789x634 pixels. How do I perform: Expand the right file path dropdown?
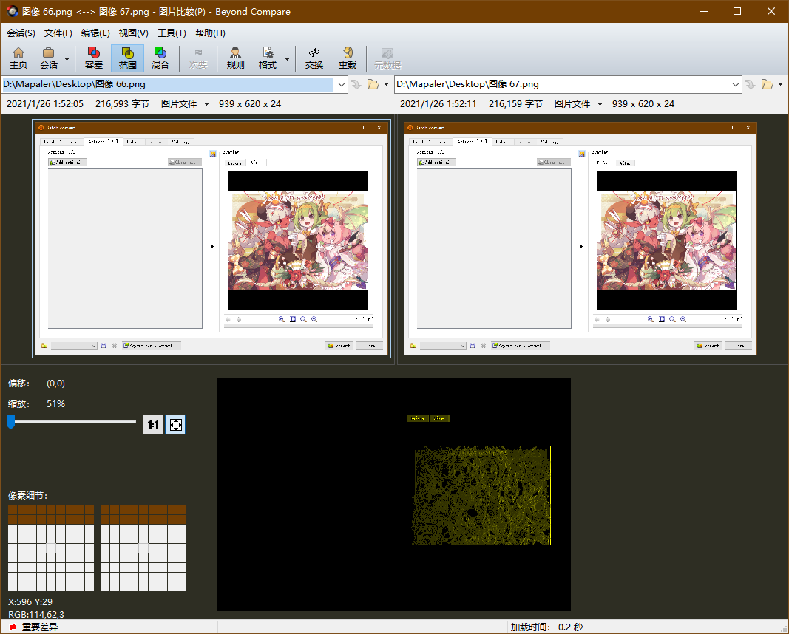pos(736,84)
